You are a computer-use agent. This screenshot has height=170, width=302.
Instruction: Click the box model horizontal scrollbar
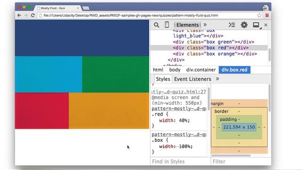pos(231,155)
